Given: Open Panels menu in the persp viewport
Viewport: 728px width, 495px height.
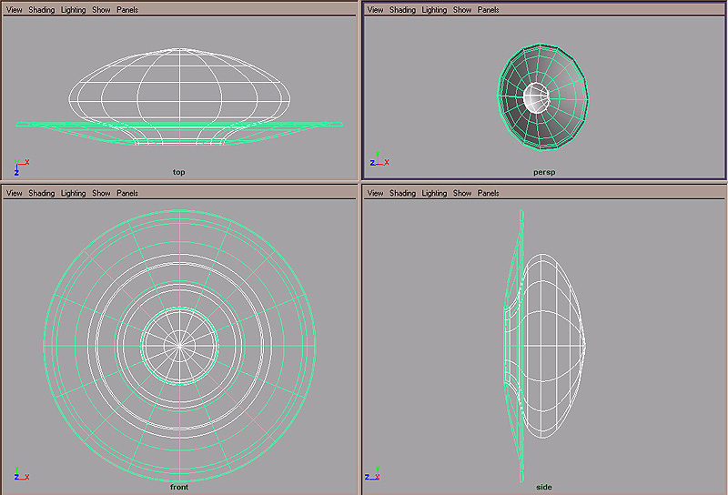Looking at the screenshot, I should click(x=489, y=10).
